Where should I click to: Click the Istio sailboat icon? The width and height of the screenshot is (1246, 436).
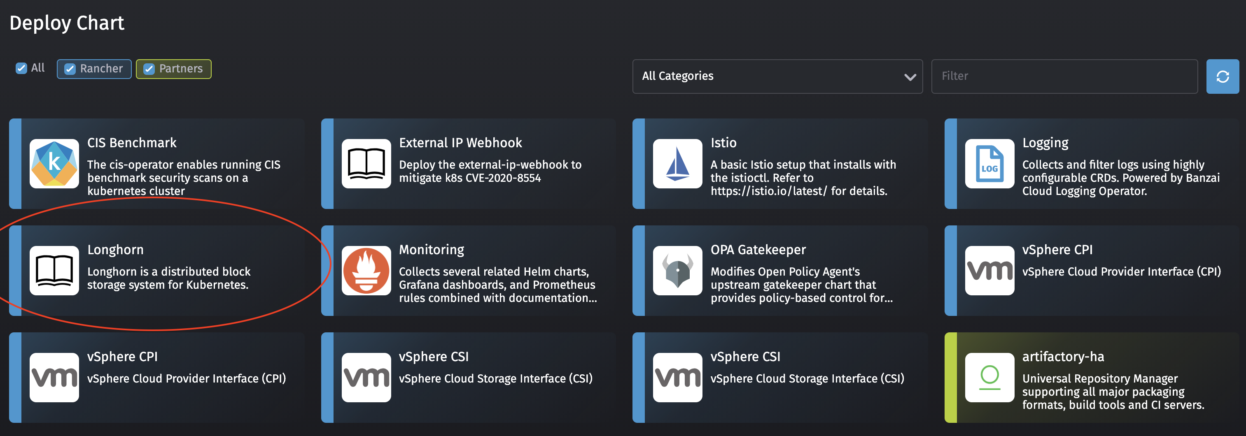[x=677, y=163]
